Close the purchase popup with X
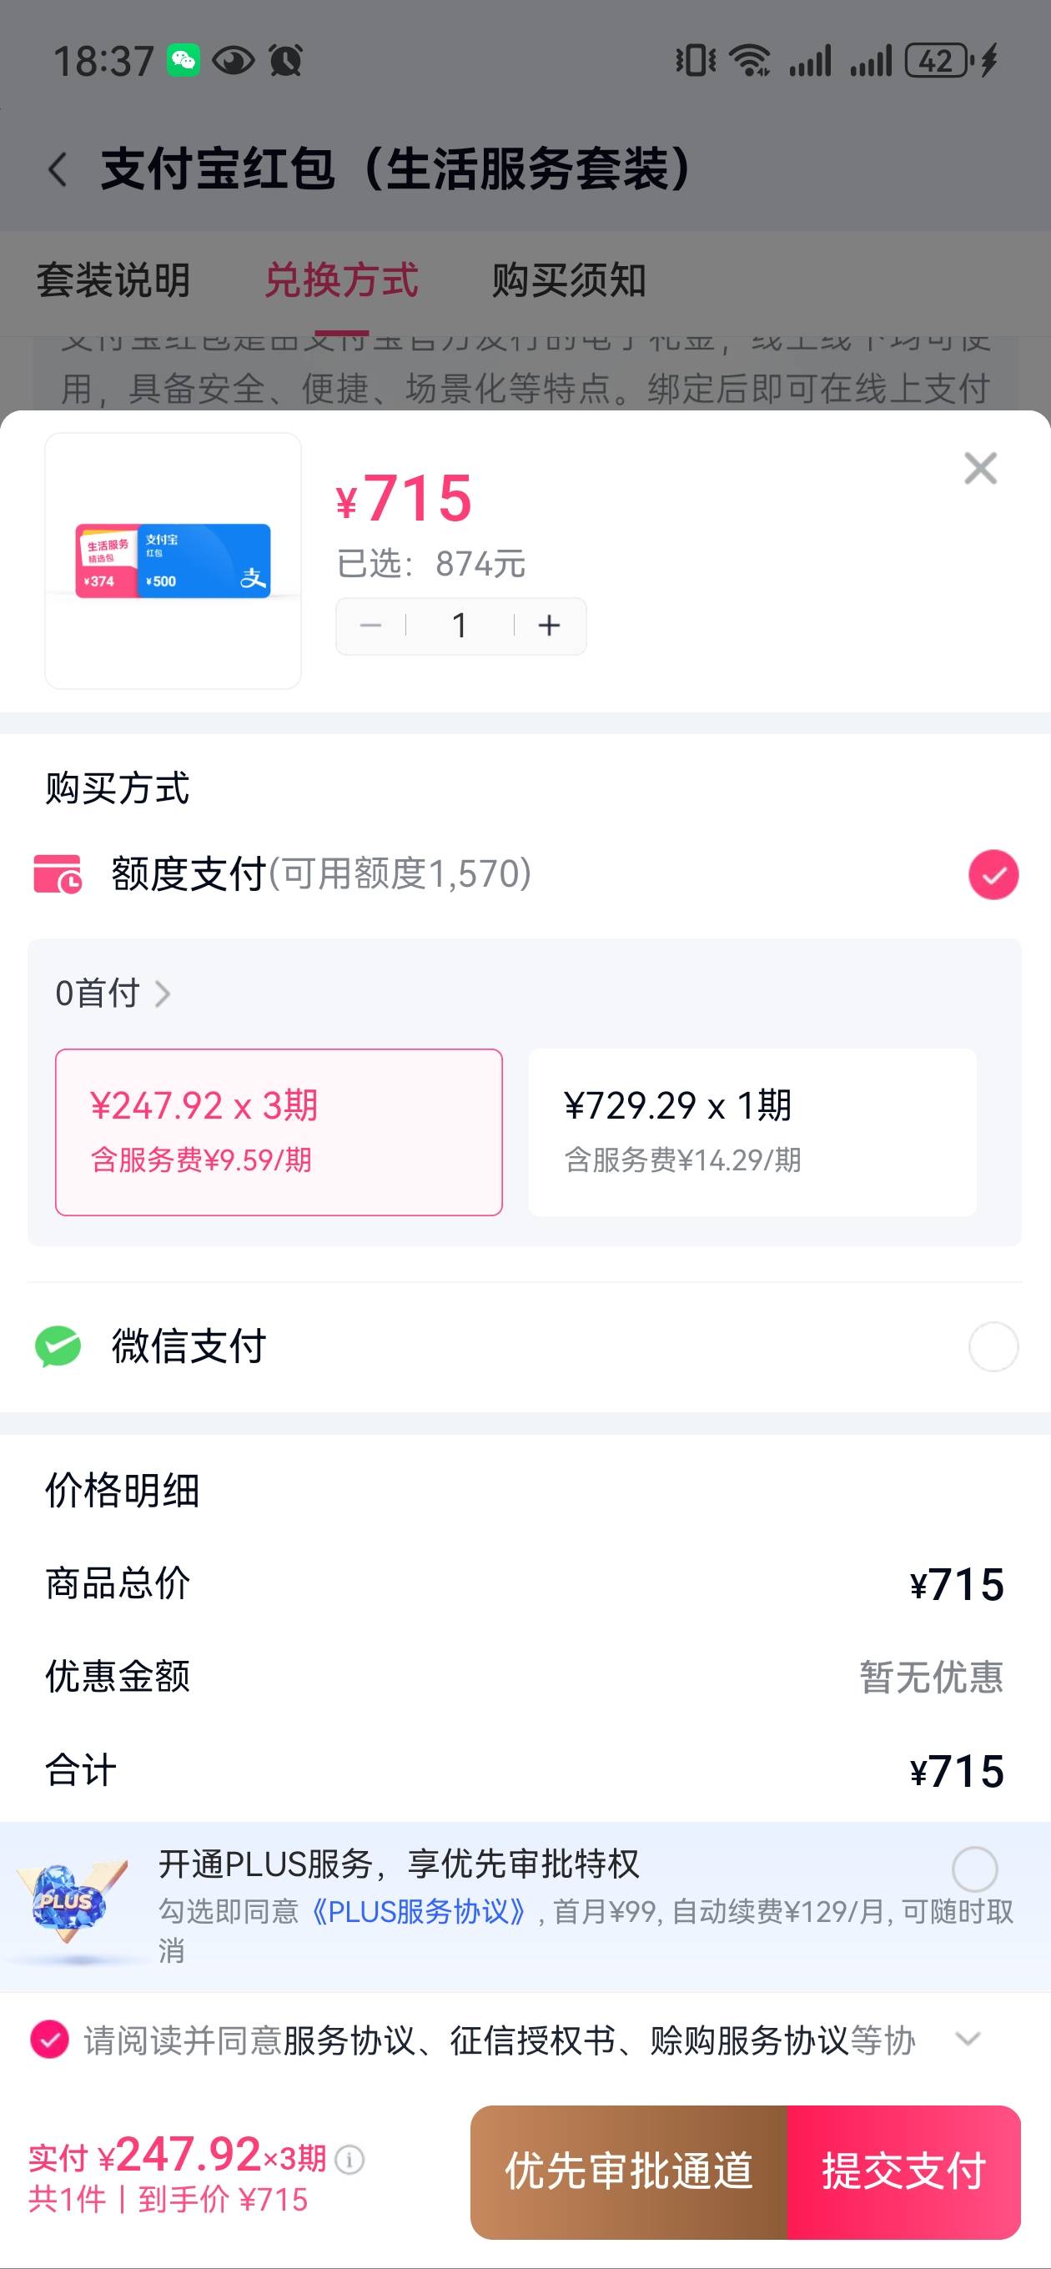The image size is (1051, 2269). pos(979,469)
